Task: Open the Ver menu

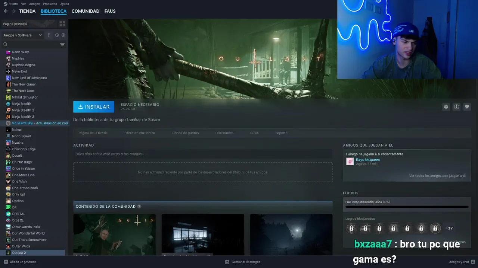Action: [24, 4]
